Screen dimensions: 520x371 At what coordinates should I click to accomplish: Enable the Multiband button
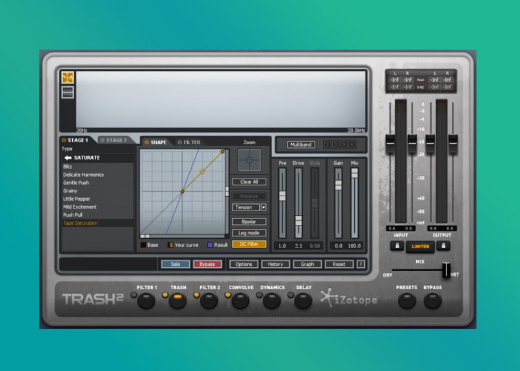[301, 144]
